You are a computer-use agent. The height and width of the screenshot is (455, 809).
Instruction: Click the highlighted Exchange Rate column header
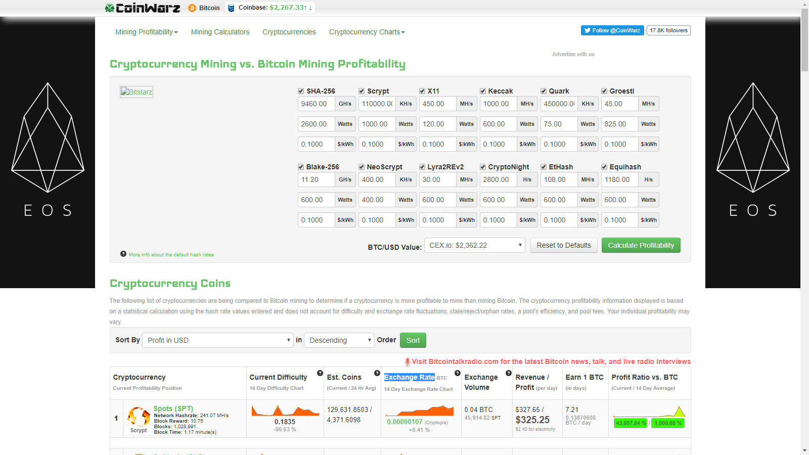410,377
